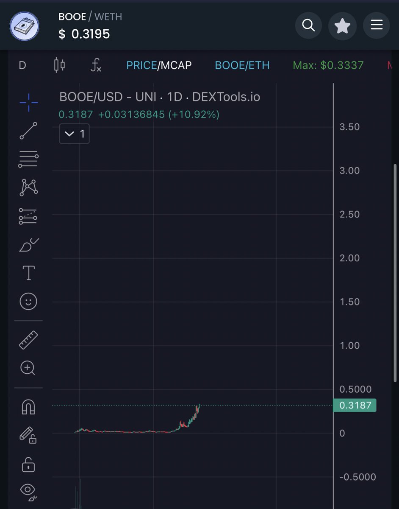Collapse the indicator legend chevron
The image size is (399, 509).
pyautogui.click(x=75, y=134)
